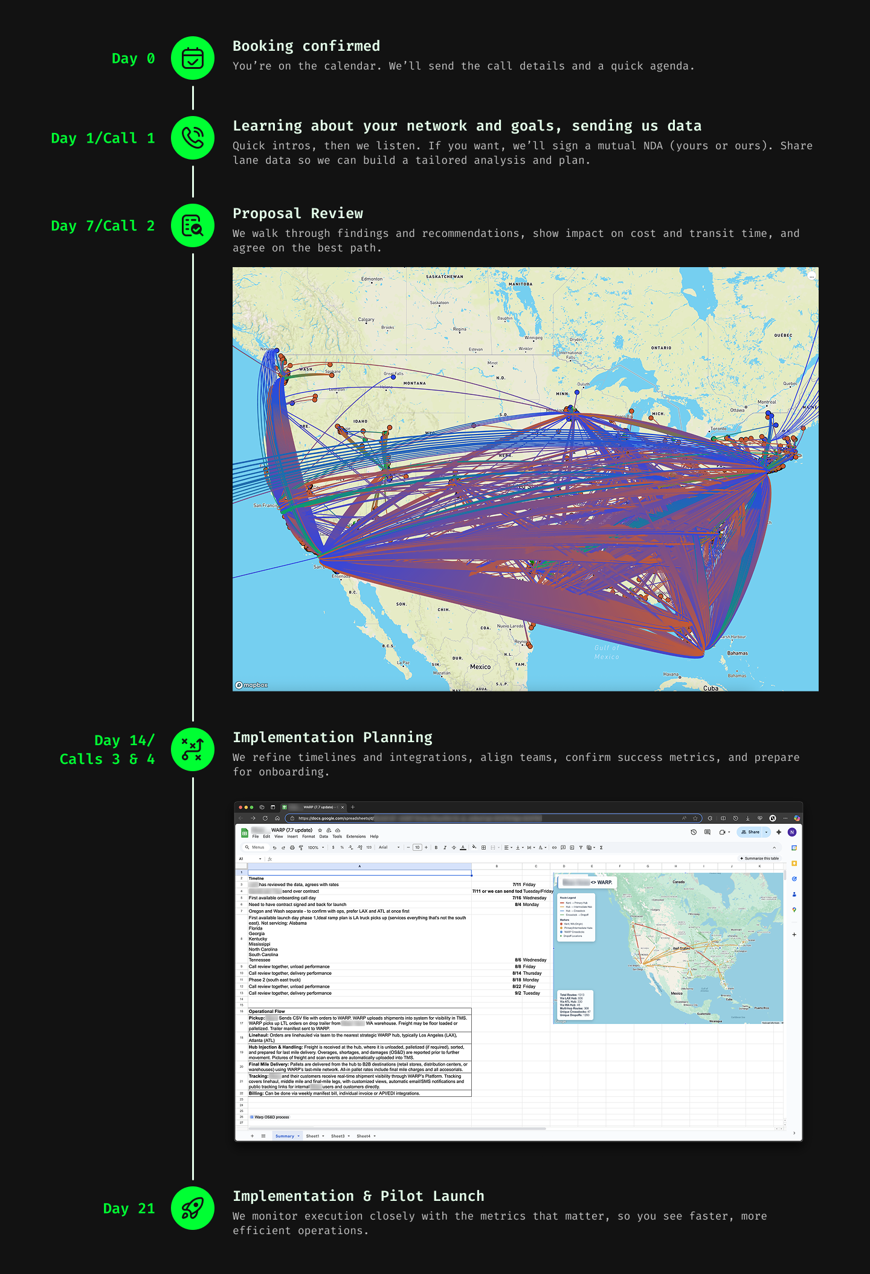
Task: Open the Extensions menu in Sheets
Action: coord(356,836)
